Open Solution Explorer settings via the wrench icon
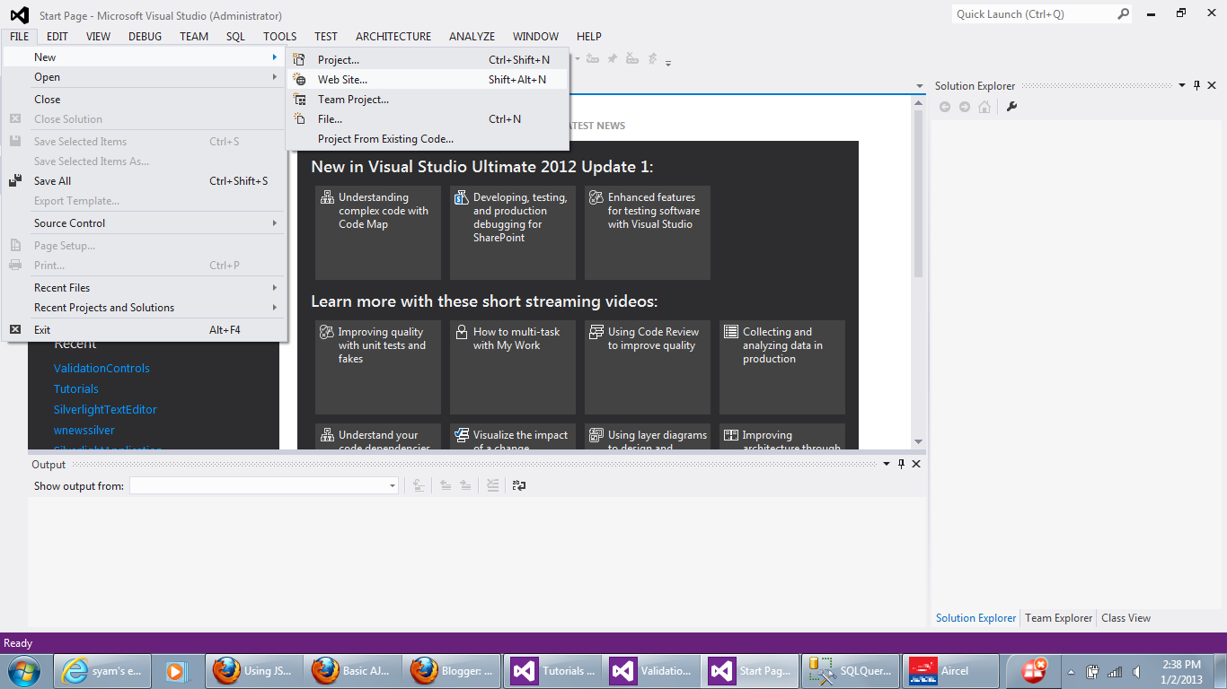Image resolution: width=1227 pixels, height=689 pixels. 1011,106
